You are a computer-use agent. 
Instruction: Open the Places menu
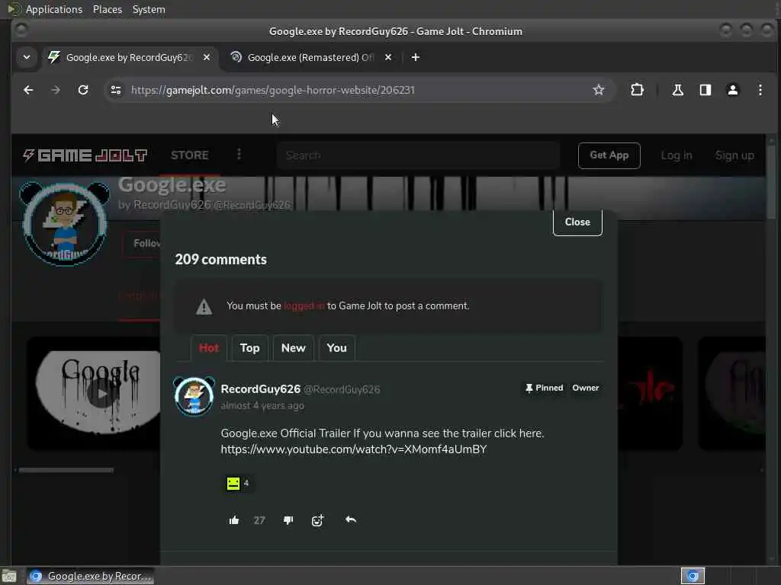click(x=107, y=9)
